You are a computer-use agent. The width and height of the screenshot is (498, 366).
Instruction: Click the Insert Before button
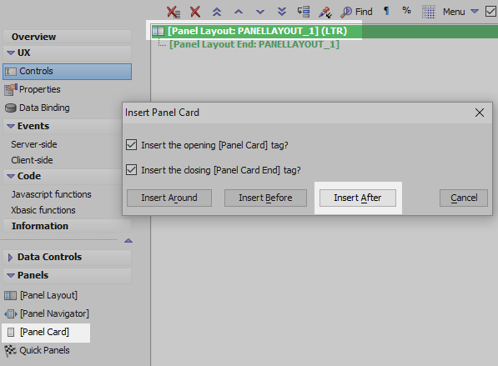pyautogui.click(x=265, y=198)
